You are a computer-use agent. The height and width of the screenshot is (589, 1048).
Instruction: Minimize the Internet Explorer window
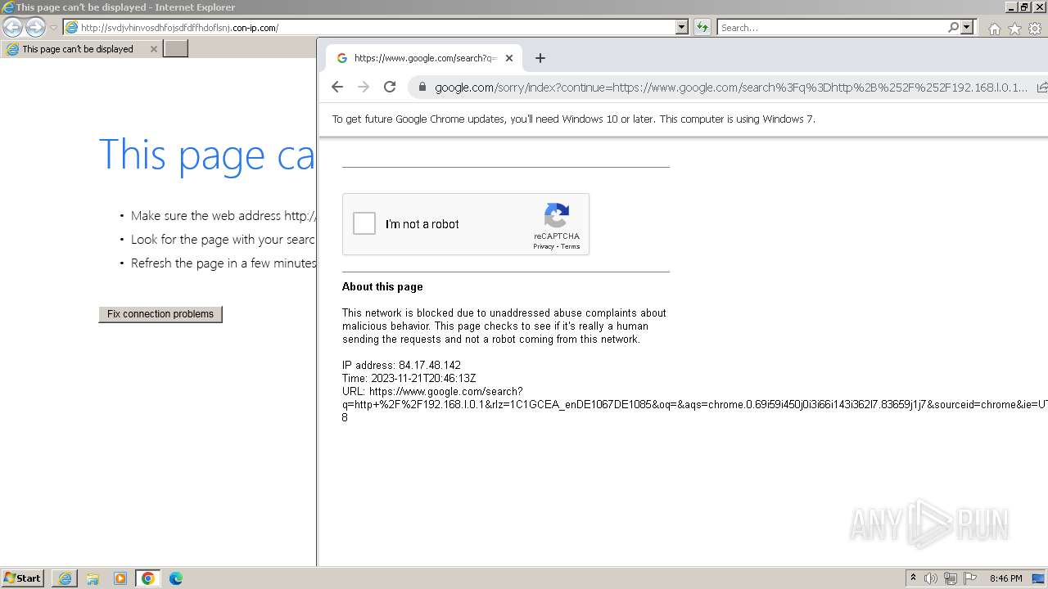pyautogui.click(x=1011, y=7)
